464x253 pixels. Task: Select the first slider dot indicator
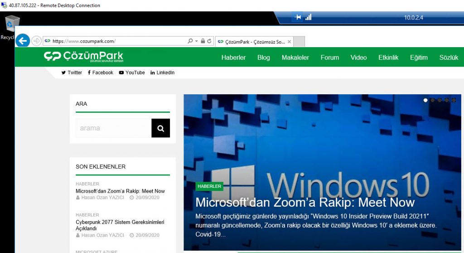click(425, 100)
